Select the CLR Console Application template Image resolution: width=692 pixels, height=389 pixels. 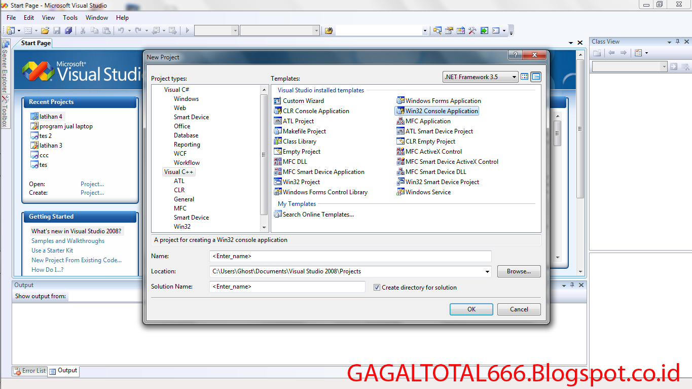coord(312,111)
